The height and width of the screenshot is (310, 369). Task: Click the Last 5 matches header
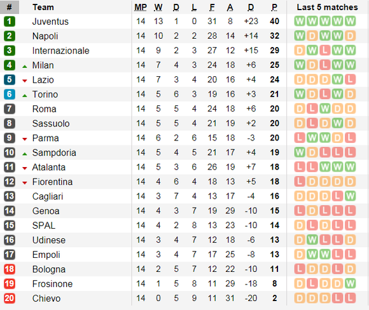point(327,7)
